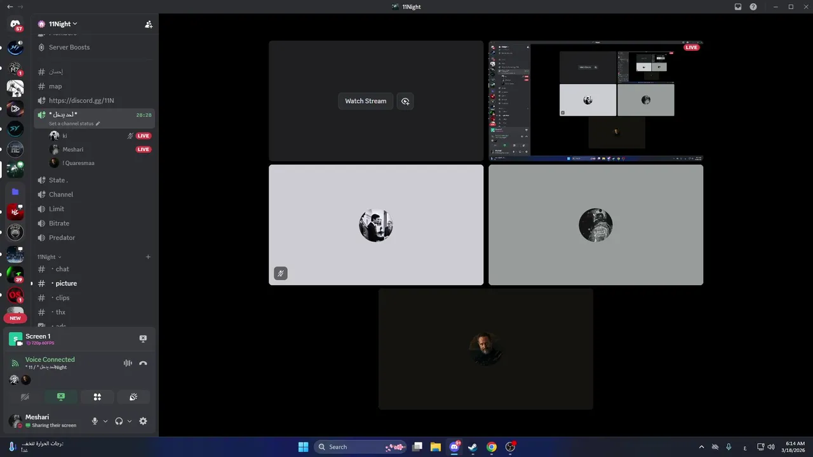813x457 pixels.
Task: Open server icon with red 39 badge
Action: [x=15, y=274]
